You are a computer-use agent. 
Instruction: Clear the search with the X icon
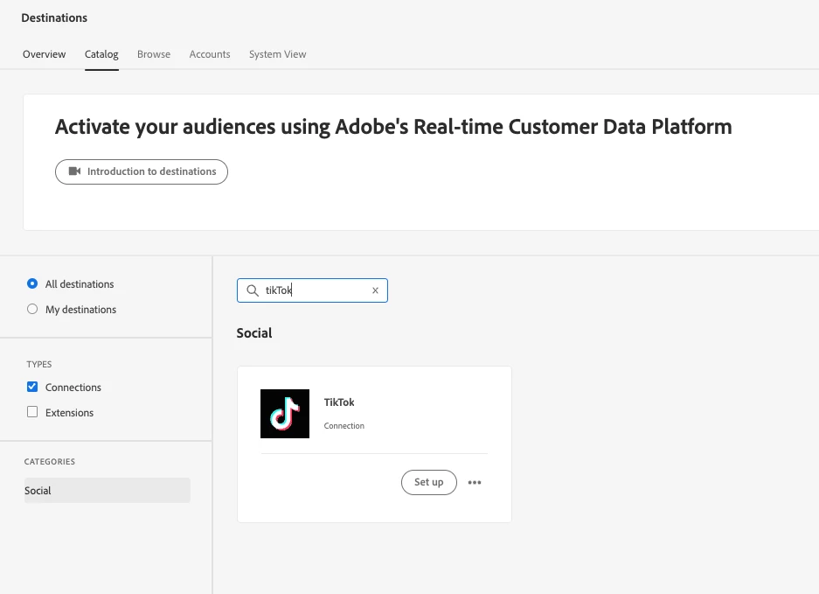(375, 290)
